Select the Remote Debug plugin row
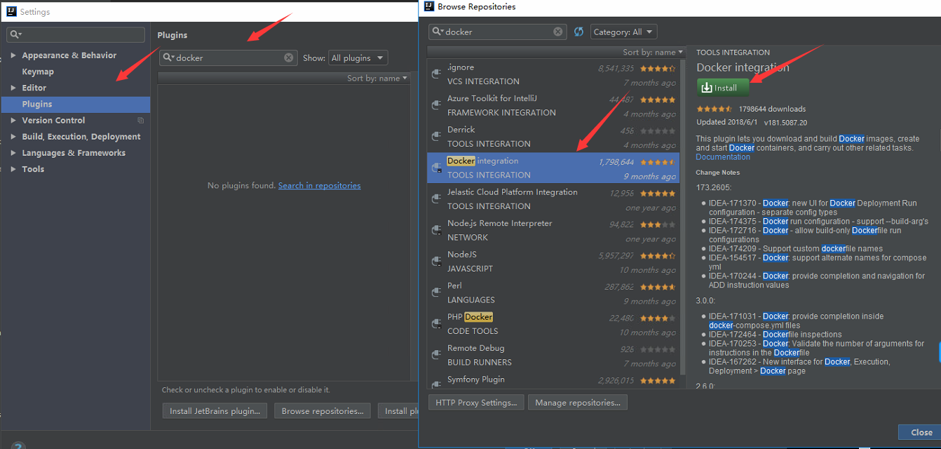This screenshot has height=449, width=941. coord(553,355)
